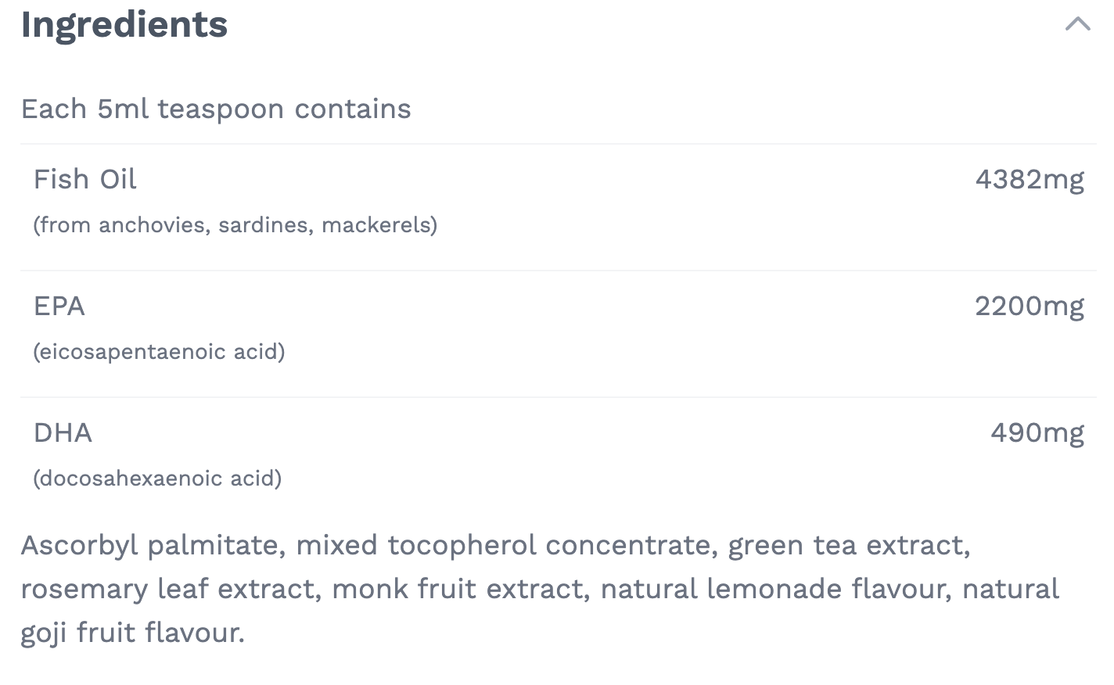
Task: Select the DHA ingredient label
Action: pos(63,432)
